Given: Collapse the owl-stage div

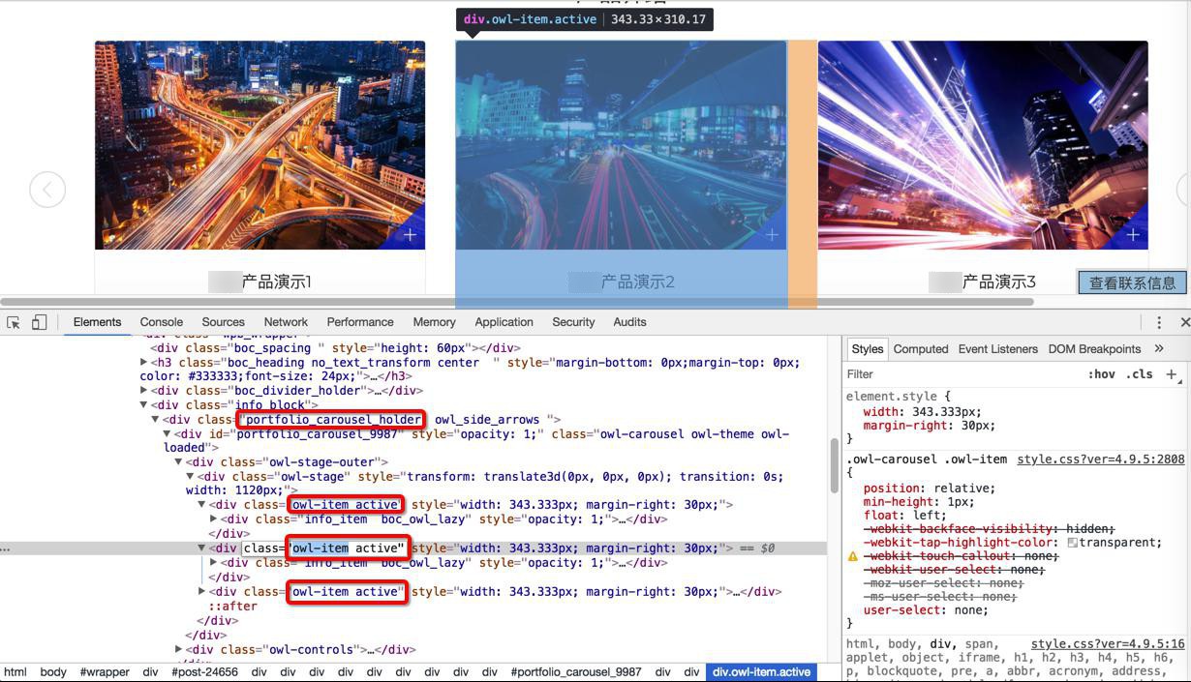Looking at the screenshot, I should (190, 477).
